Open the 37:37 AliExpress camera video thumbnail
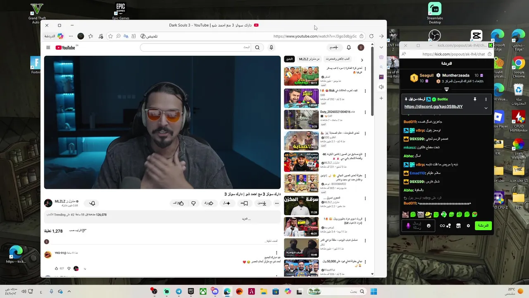Viewport: 529px width, 298px height. [301, 162]
